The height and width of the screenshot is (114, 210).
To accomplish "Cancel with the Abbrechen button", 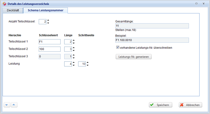I will [190, 105].
